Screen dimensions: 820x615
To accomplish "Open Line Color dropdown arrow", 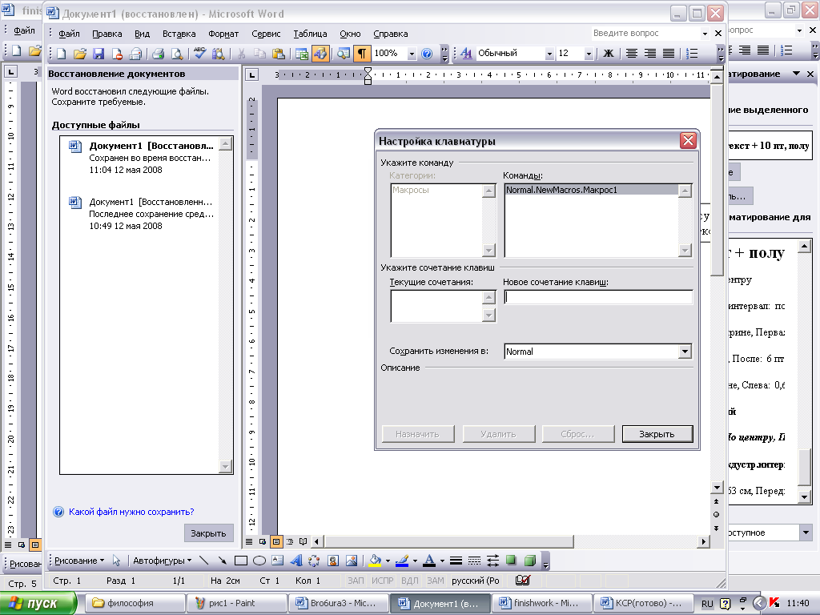I will (x=415, y=561).
